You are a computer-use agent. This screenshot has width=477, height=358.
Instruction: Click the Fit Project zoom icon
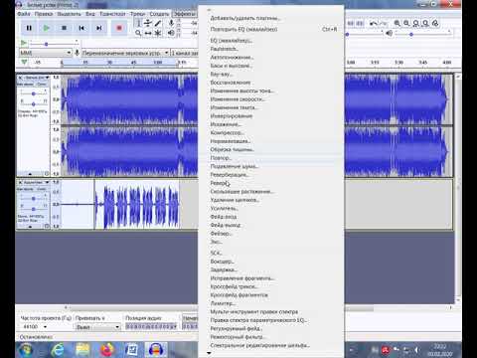tap(425, 23)
